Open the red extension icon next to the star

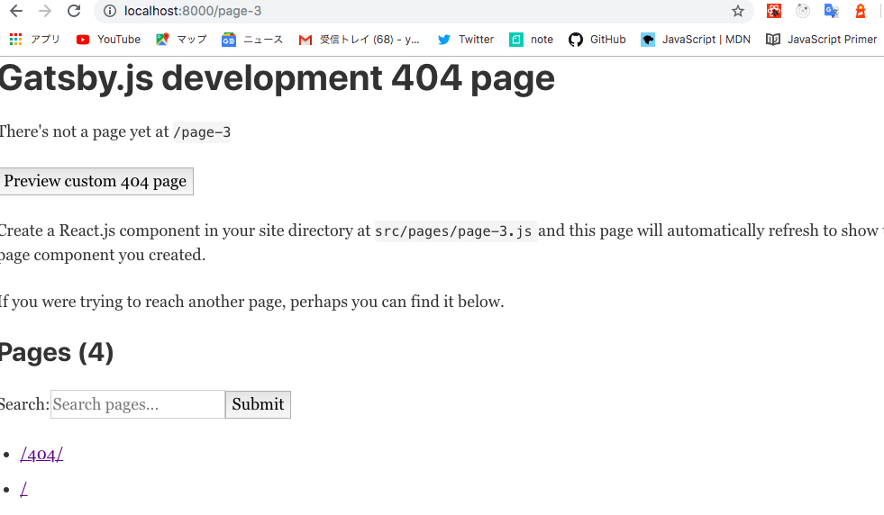(774, 11)
